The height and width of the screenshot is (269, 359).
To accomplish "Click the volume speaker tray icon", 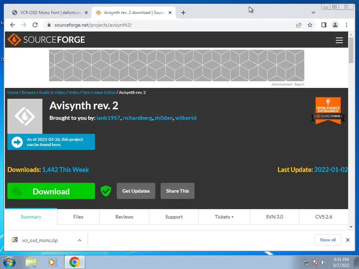I will tap(323, 262).
